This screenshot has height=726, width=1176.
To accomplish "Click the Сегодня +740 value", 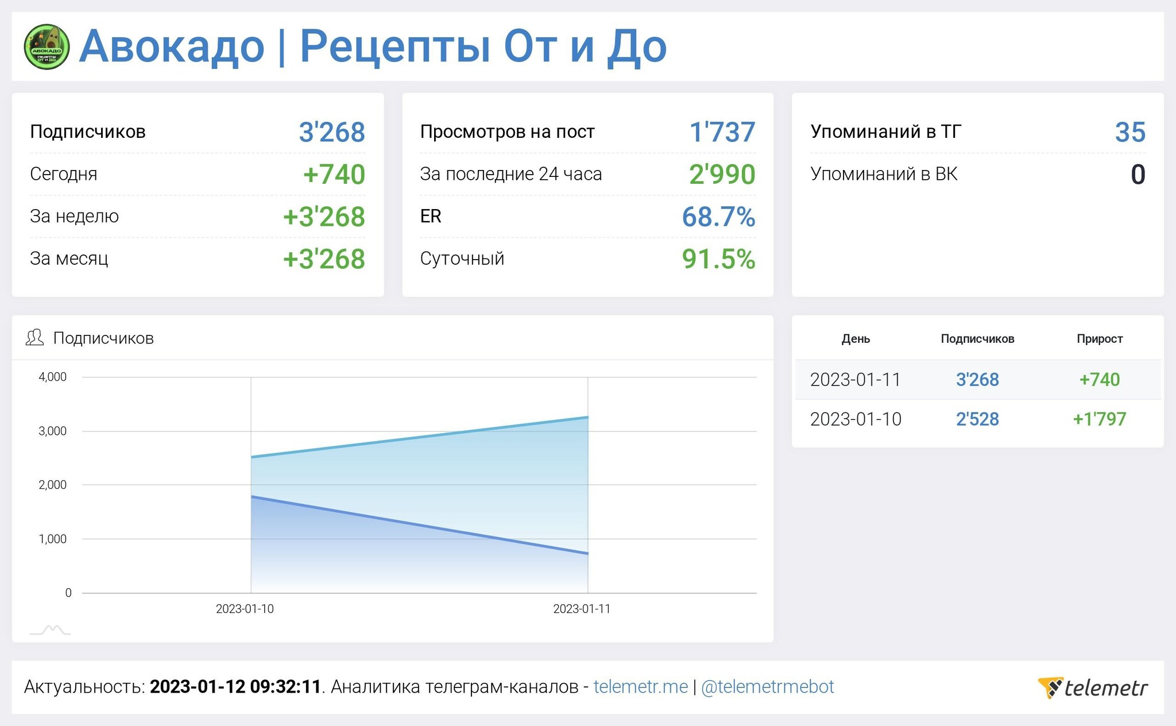I will coord(334,174).
